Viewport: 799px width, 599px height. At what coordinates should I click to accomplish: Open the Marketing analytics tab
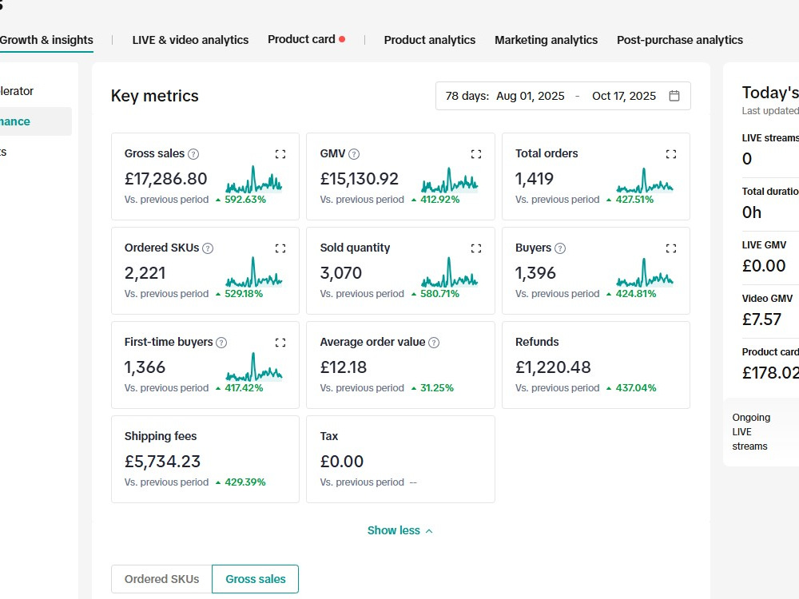point(547,40)
